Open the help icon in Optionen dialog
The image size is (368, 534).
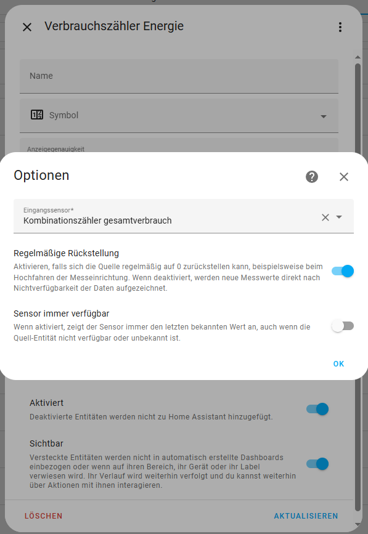click(x=312, y=177)
